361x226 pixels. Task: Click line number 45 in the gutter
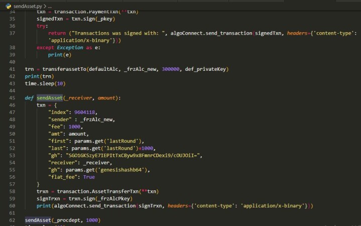click(12, 98)
